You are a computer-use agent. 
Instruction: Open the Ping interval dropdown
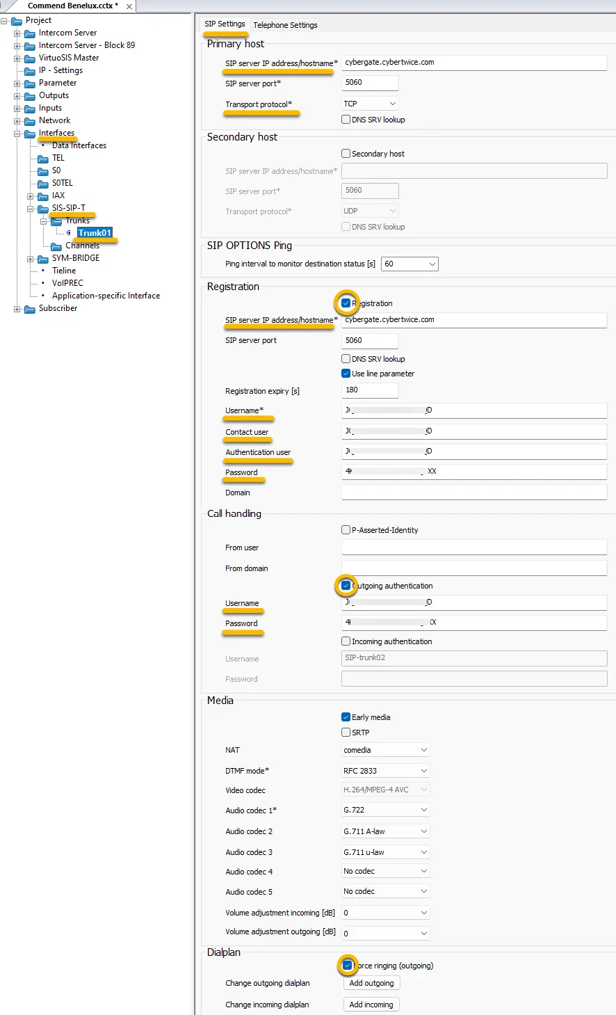coord(410,264)
